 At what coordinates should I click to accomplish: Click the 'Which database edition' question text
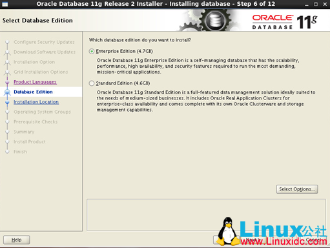(140, 40)
